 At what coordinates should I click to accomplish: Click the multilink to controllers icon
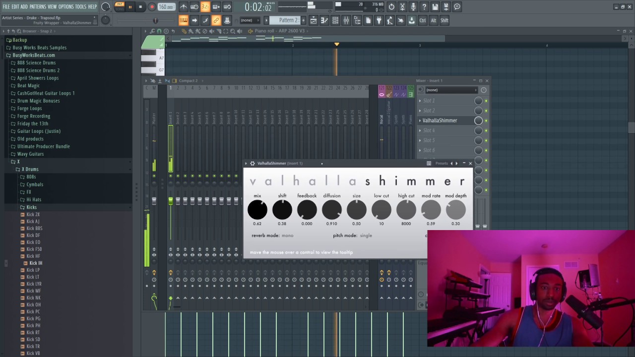(227, 20)
